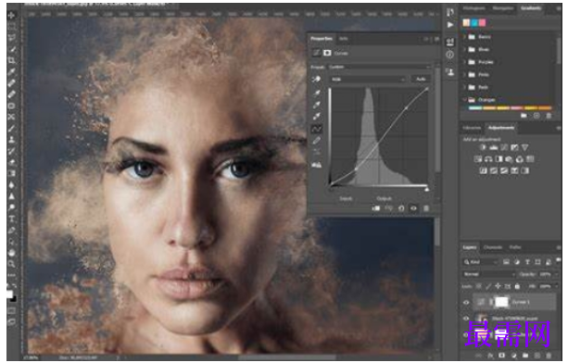Screen dimensions: 568x363
Task: Click the white point slider under curve
Action: [x=427, y=189]
